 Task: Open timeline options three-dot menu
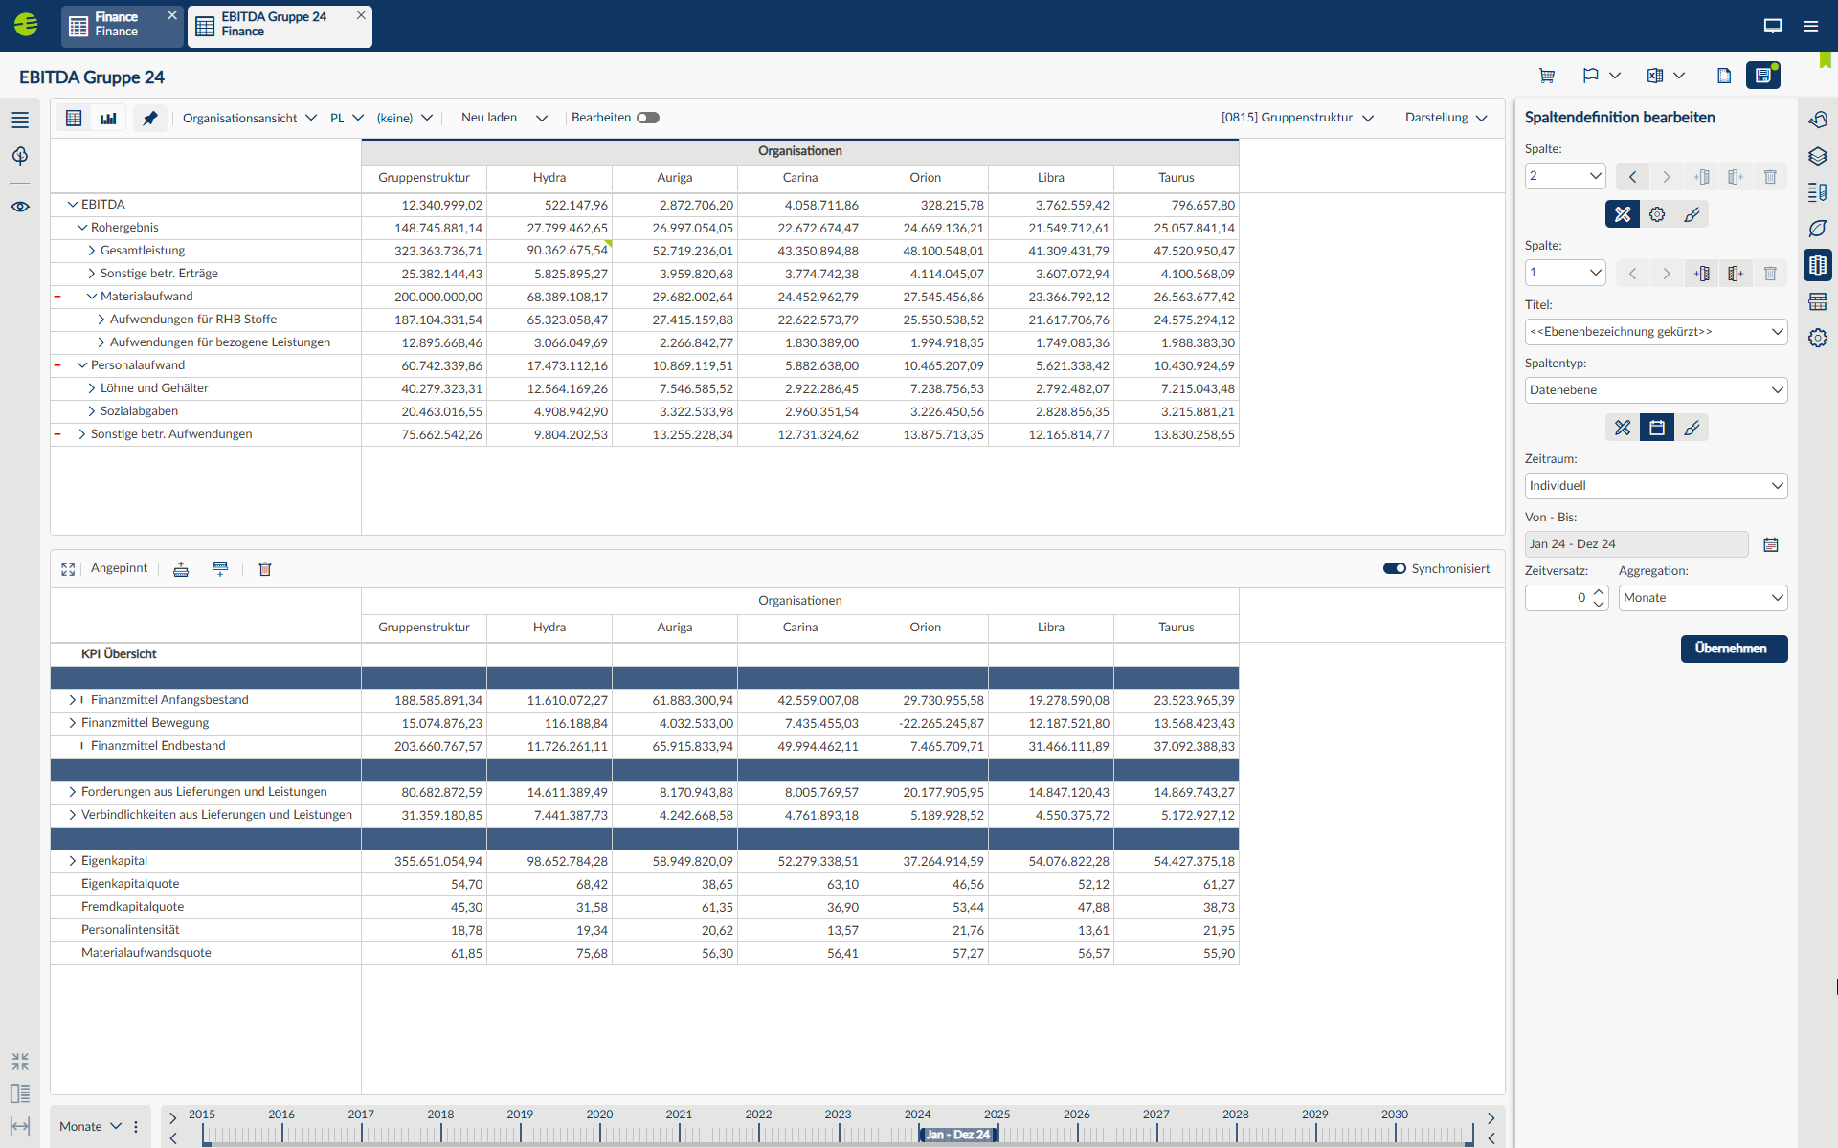(x=136, y=1127)
